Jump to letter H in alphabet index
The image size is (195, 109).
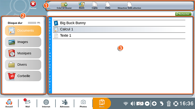(x=50, y=39)
